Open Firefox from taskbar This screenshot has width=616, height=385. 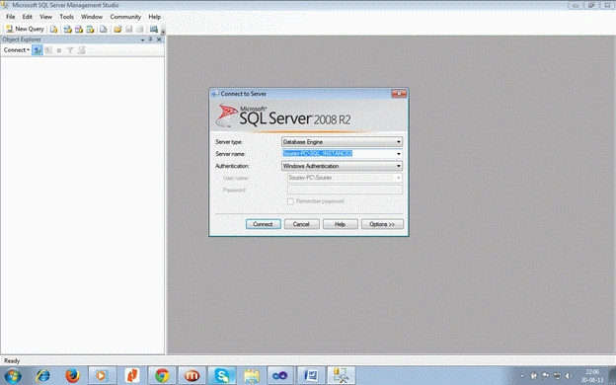point(73,376)
